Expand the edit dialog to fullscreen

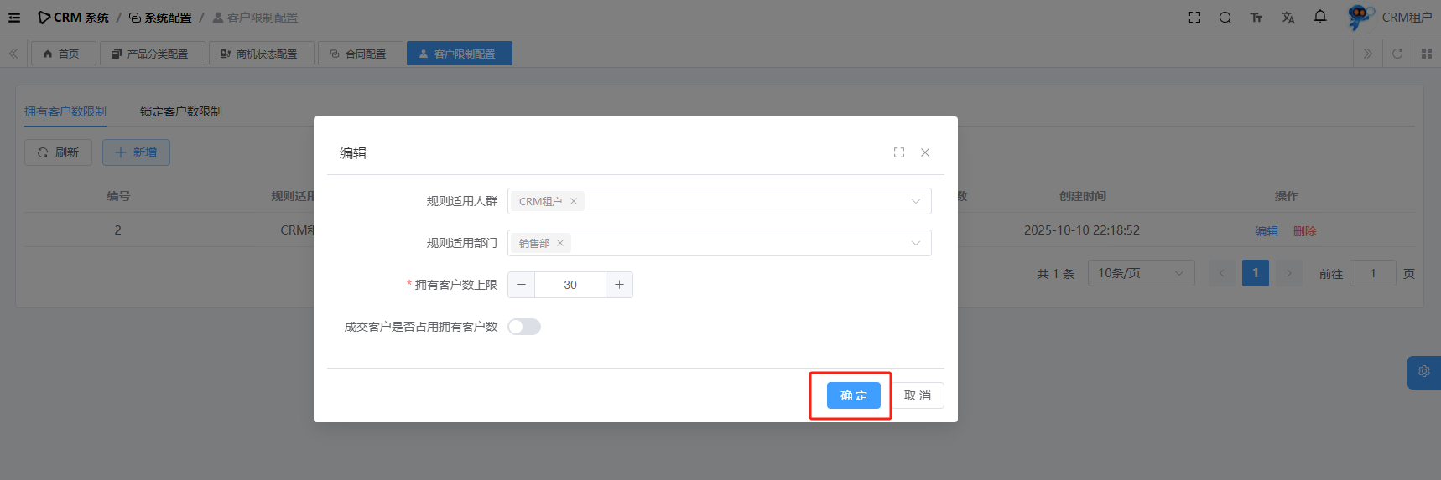899,152
